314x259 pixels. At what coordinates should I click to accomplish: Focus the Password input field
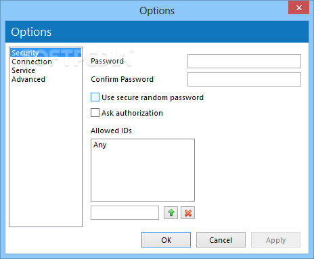coord(244,61)
